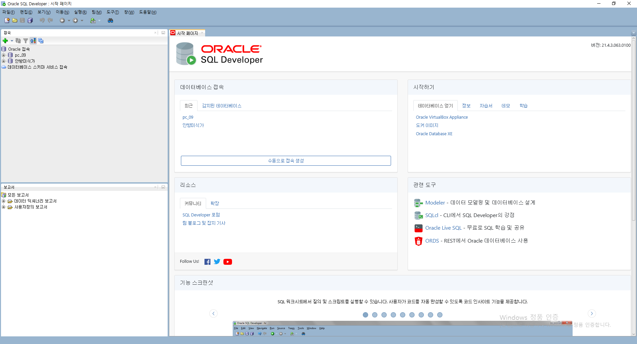The width and height of the screenshot is (637, 344).
Task: Switch to the 확장 tab in 리소스
Action: (x=215, y=203)
